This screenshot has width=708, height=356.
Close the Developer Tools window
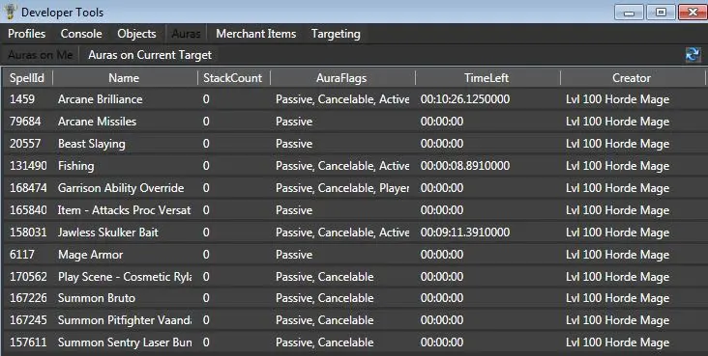693,12
